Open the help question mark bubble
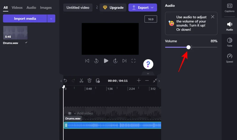The width and height of the screenshot is (237, 140). pyautogui.click(x=148, y=64)
